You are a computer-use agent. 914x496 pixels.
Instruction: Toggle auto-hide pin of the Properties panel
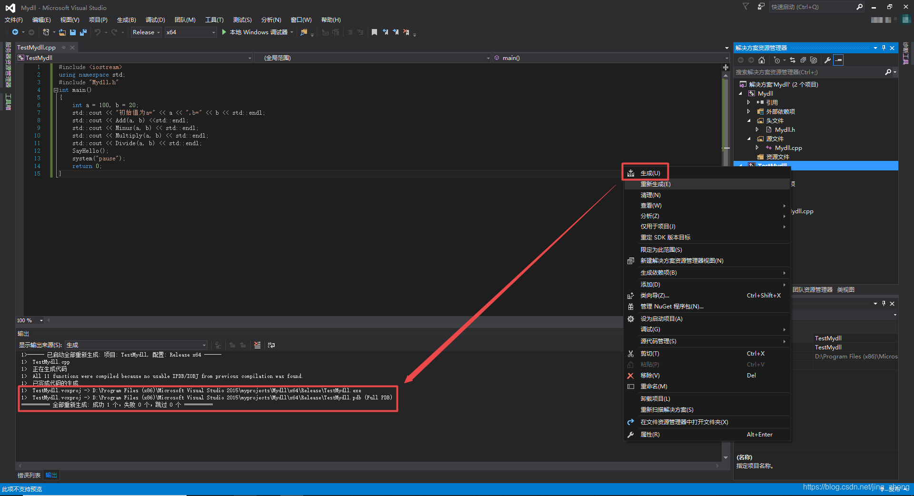[x=884, y=303]
